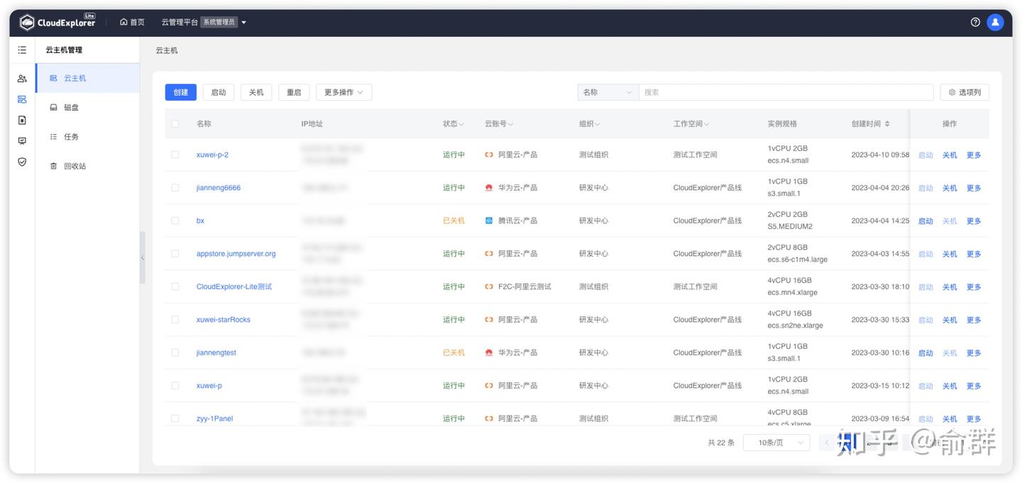
Task: Open the user avatar in top bar
Action: (x=994, y=21)
